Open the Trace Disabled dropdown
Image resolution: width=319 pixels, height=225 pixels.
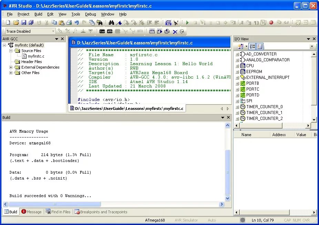click(53, 31)
